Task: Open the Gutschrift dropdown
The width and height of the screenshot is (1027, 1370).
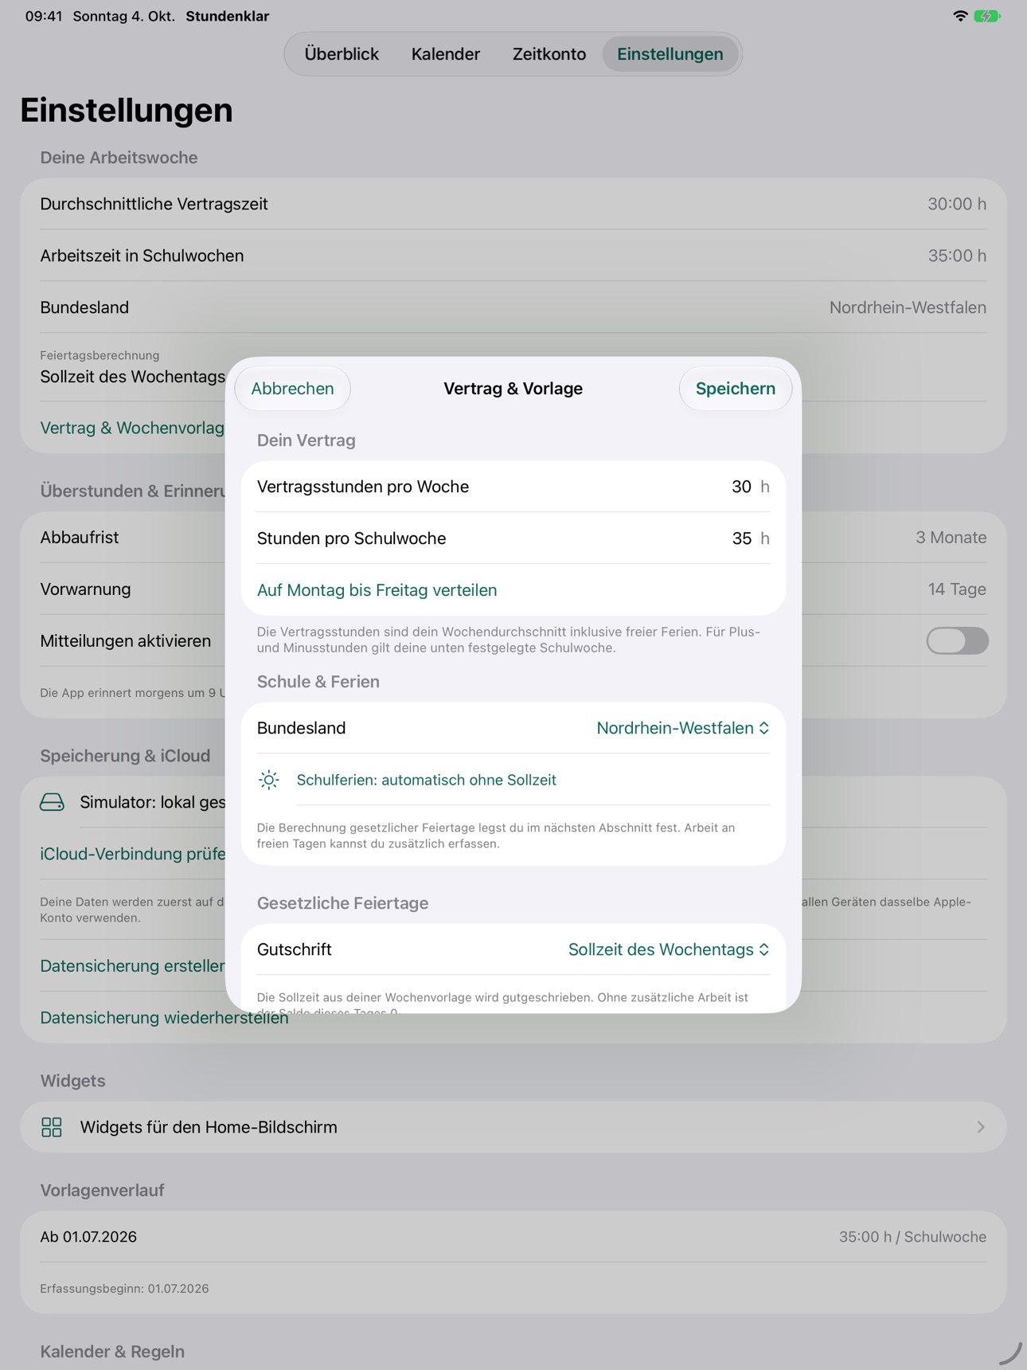Action: click(x=668, y=949)
